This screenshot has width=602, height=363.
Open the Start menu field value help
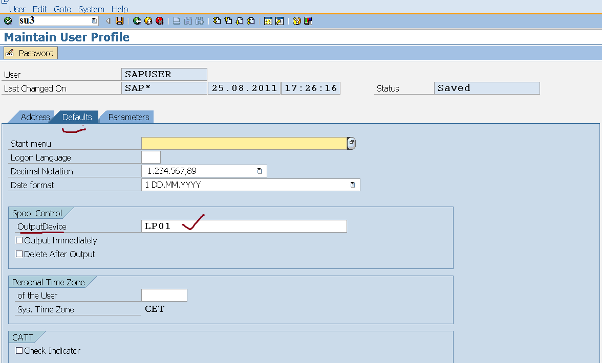(x=351, y=143)
